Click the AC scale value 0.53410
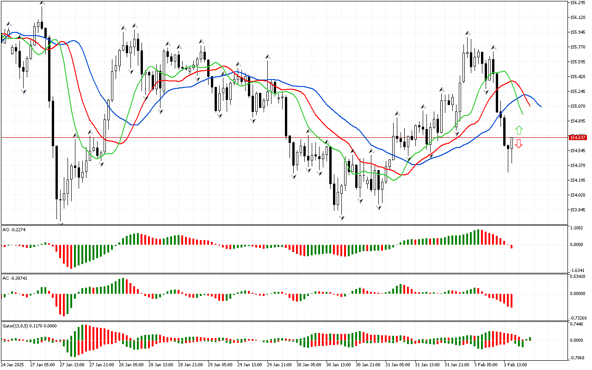The width and height of the screenshot is (592, 370). pyautogui.click(x=577, y=277)
